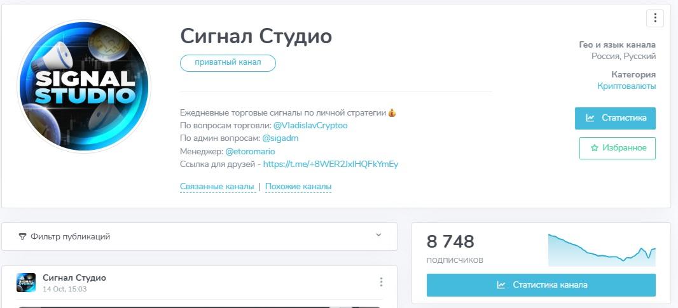Click the Сигнал Студио post author name
678x308 pixels.
74,278
